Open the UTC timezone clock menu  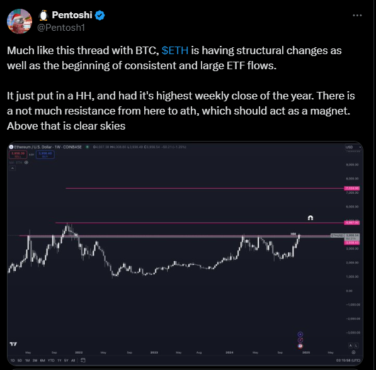pyautogui.click(x=348, y=361)
